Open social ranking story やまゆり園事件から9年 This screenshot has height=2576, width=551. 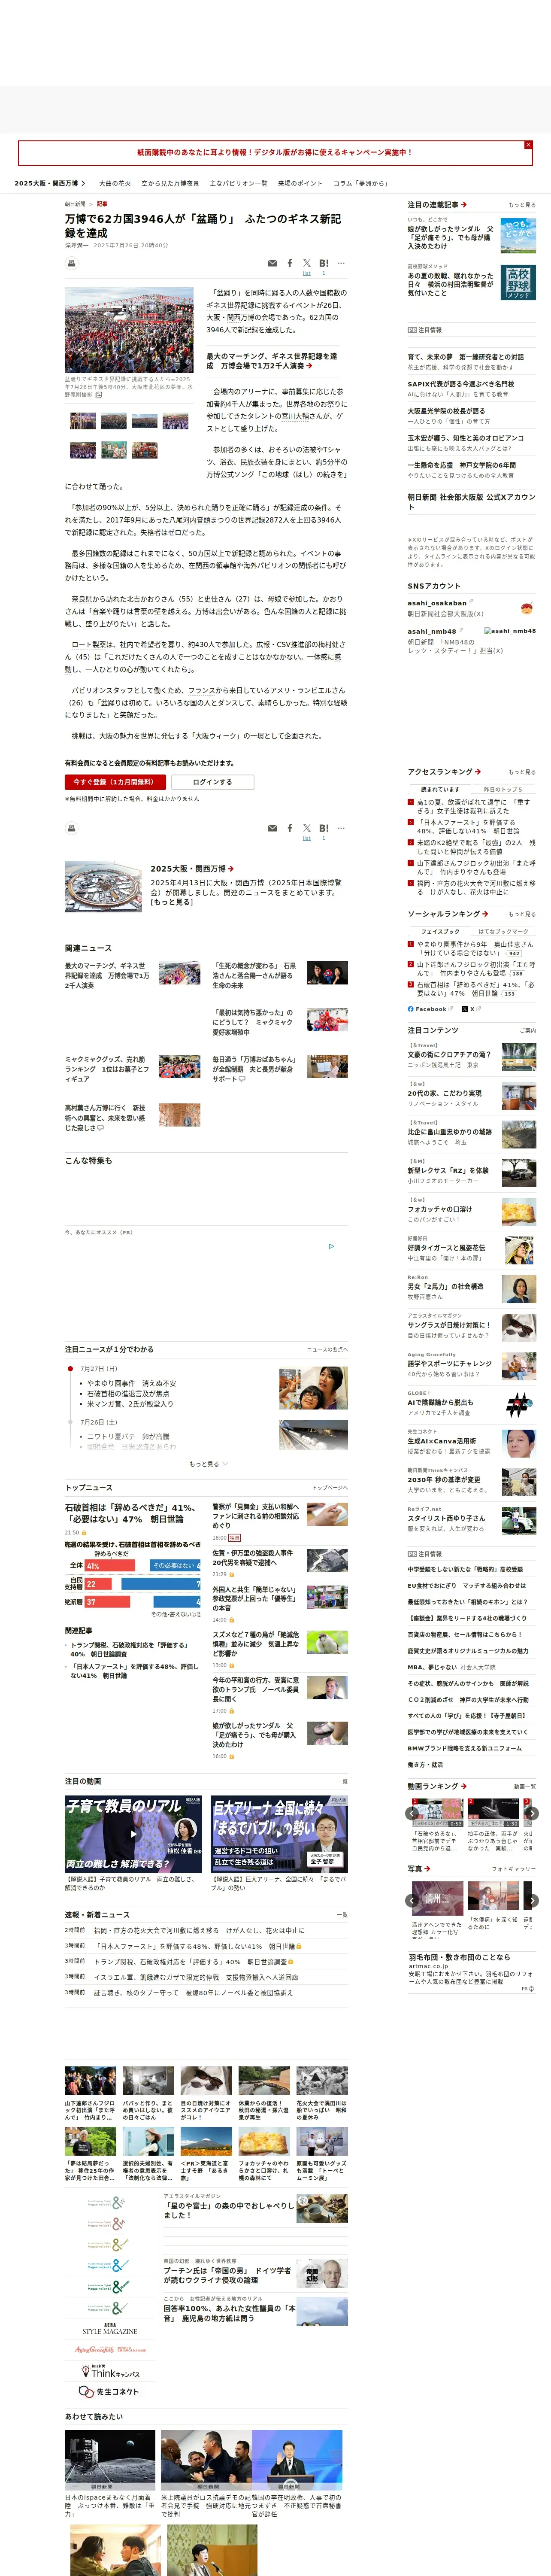[x=475, y=948]
